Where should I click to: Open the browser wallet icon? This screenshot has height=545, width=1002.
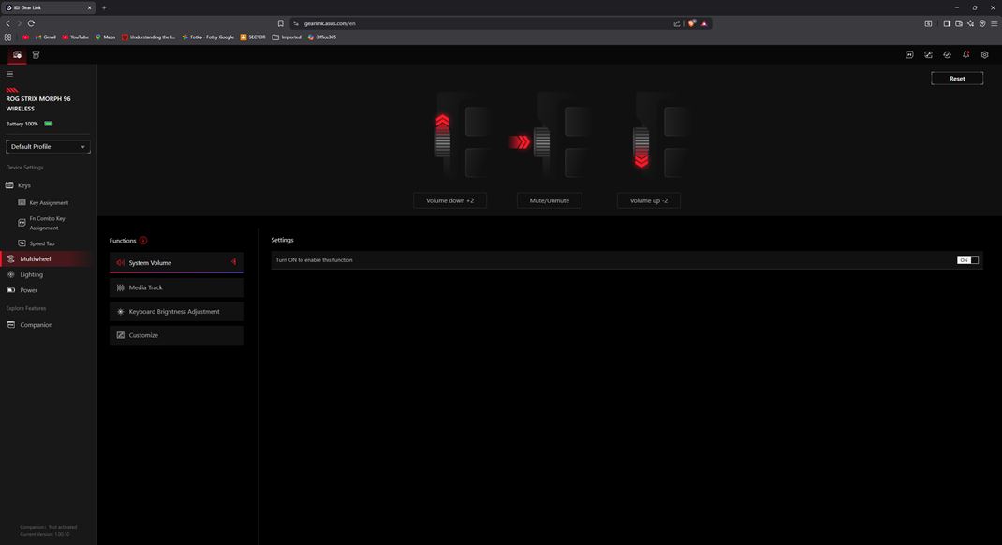(x=959, y=23)
